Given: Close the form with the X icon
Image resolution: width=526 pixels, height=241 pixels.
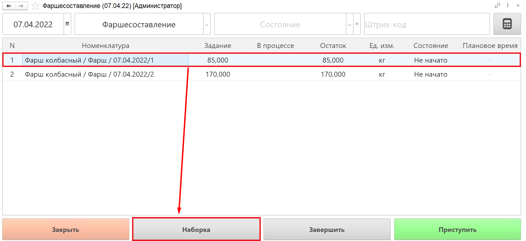Looking at the screenshot, I should click(x=518, y=6).
